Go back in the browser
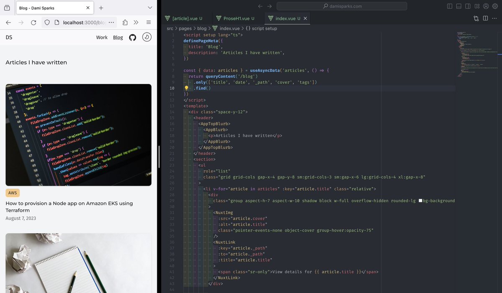 8,23
